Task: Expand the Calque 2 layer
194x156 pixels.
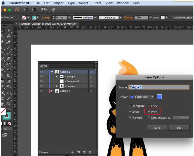Action: click(52, 91)
